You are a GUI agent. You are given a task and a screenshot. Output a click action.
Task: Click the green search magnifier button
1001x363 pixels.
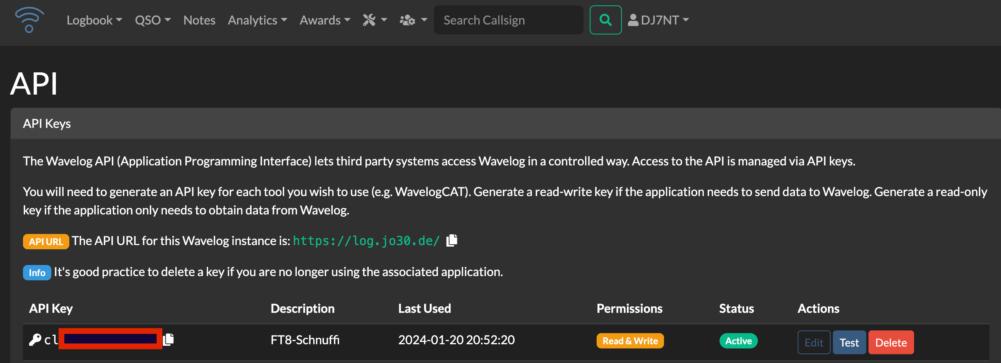(x=605, y=20)
